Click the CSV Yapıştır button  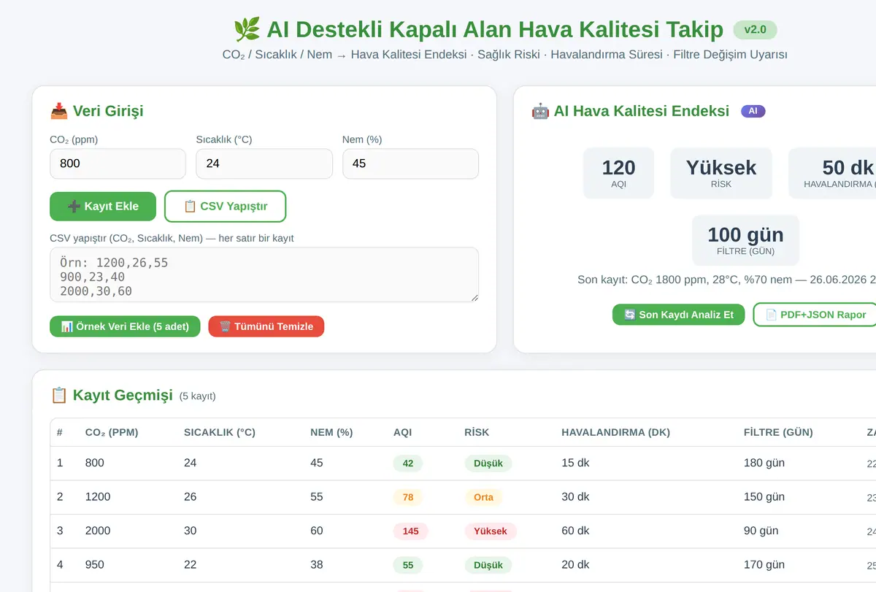click(x=226, y=207)
